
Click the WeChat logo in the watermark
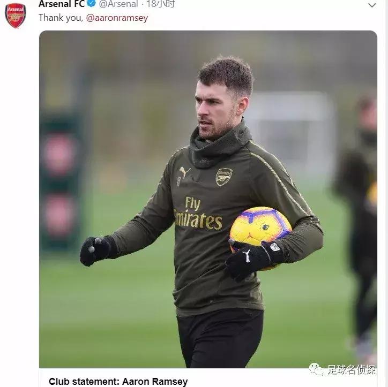pyautogui.click(x=316, y=369)
